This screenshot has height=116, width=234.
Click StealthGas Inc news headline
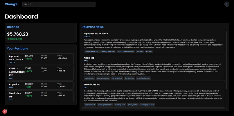(92, 85)
